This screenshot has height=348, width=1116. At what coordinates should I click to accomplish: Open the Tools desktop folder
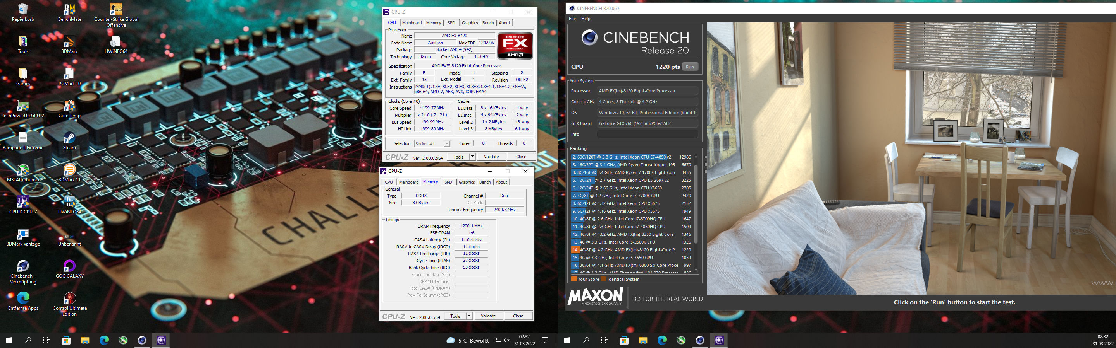tap(23, 45)
